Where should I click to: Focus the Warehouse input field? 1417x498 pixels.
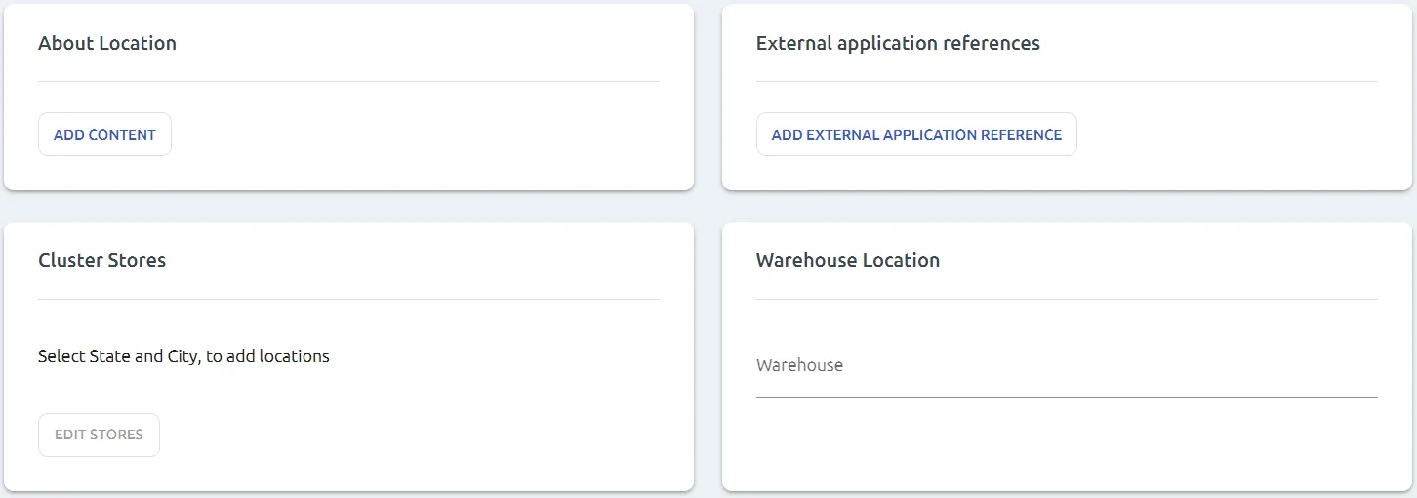[x=1067, y=366]
